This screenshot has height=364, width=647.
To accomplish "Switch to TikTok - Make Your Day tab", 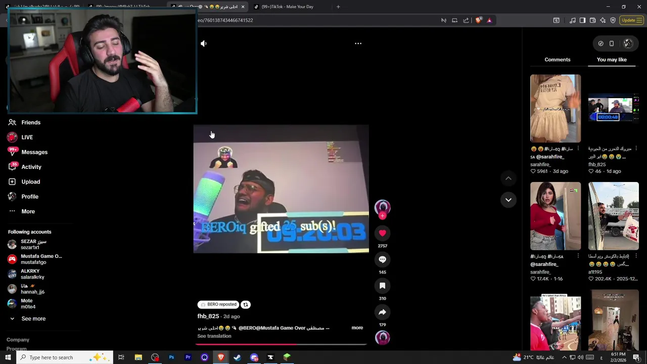I will pos(288,7).
